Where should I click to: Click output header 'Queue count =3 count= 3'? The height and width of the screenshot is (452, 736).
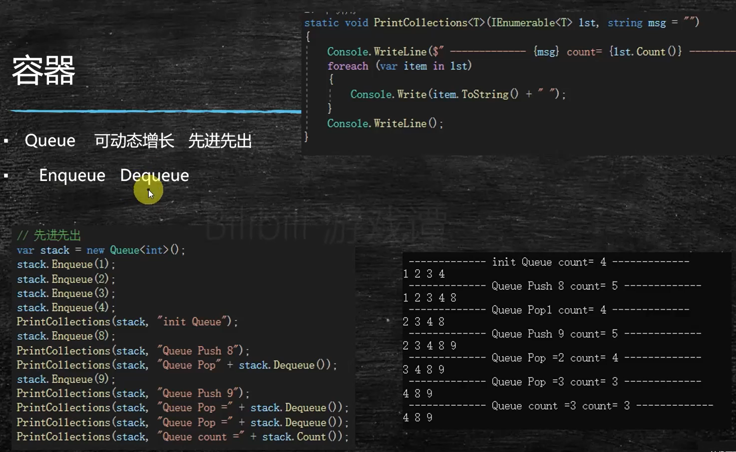pos(561,406)
